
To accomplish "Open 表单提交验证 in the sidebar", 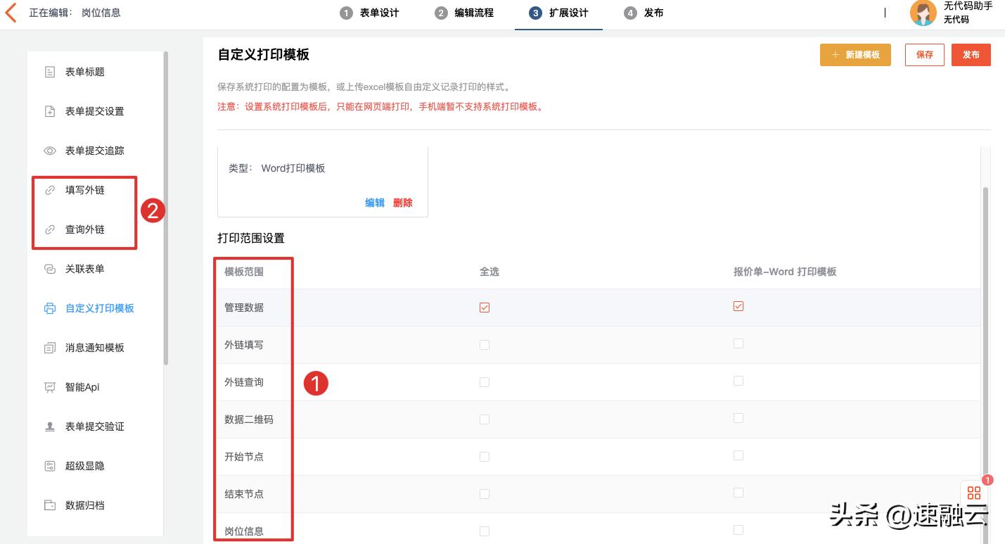I will tap(95, 426).
